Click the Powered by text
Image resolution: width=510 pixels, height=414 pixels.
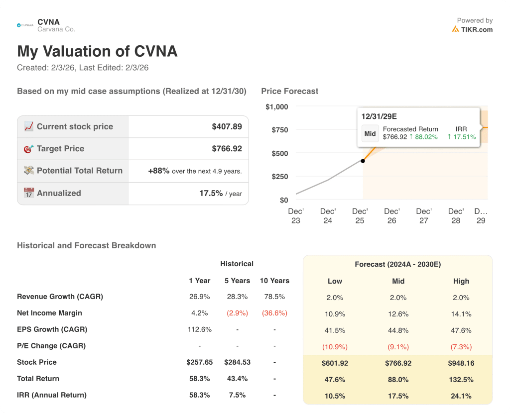click(x=475, y=20)
